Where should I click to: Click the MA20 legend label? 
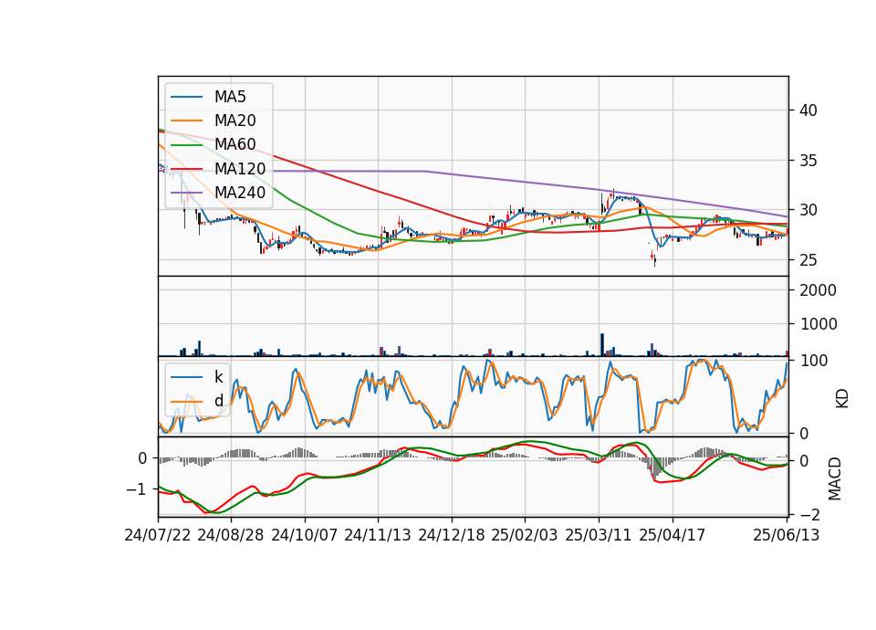235,121
